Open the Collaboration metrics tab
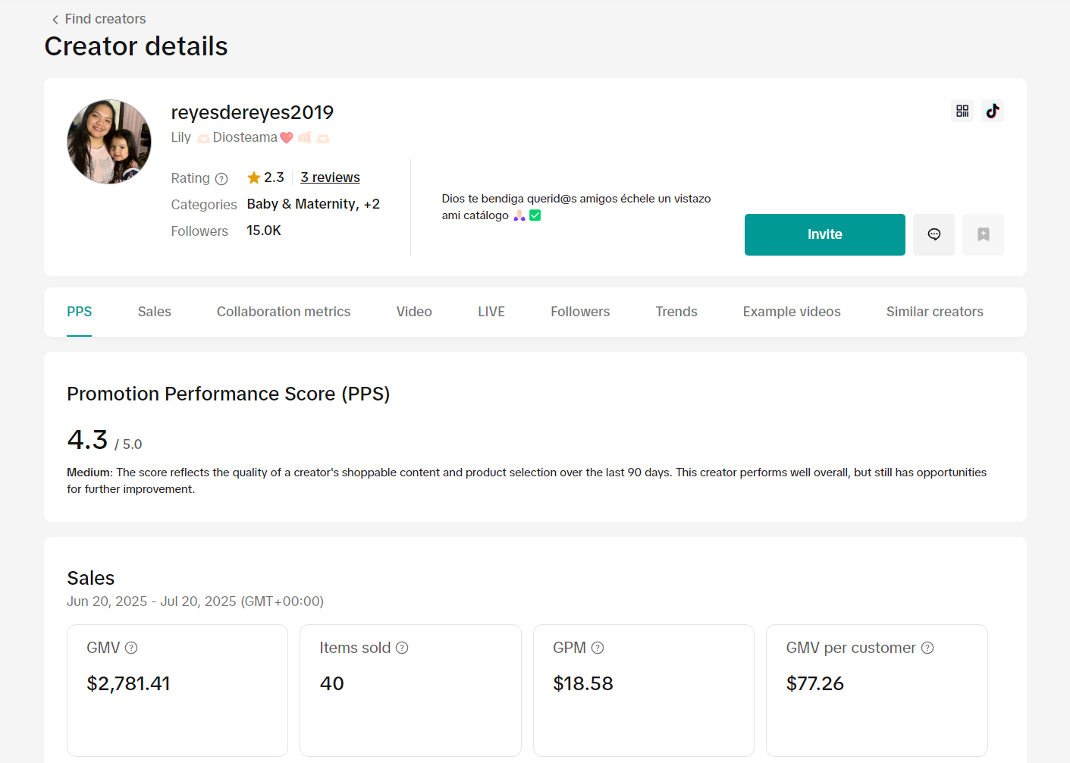The width and height of the screenshot is (1070, 763). click(284, 312)
